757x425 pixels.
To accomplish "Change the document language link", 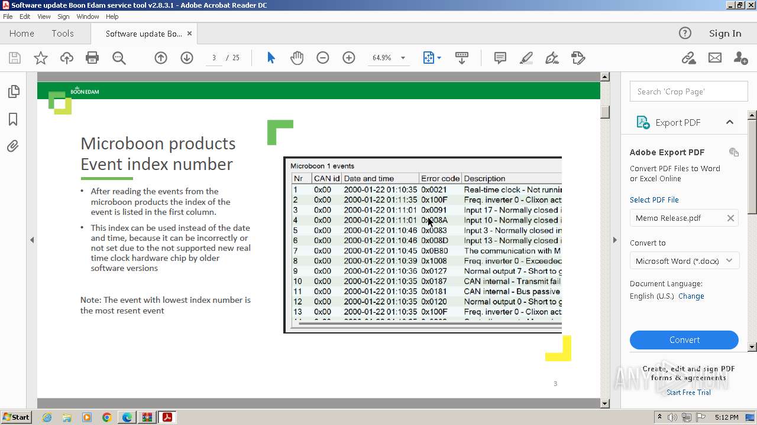I will tap(691, 296).
